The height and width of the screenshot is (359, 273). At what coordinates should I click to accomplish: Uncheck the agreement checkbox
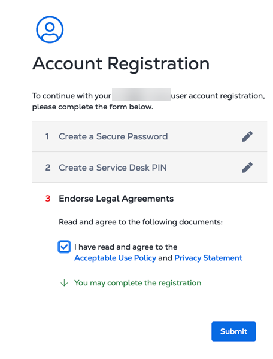coord(64,247)
